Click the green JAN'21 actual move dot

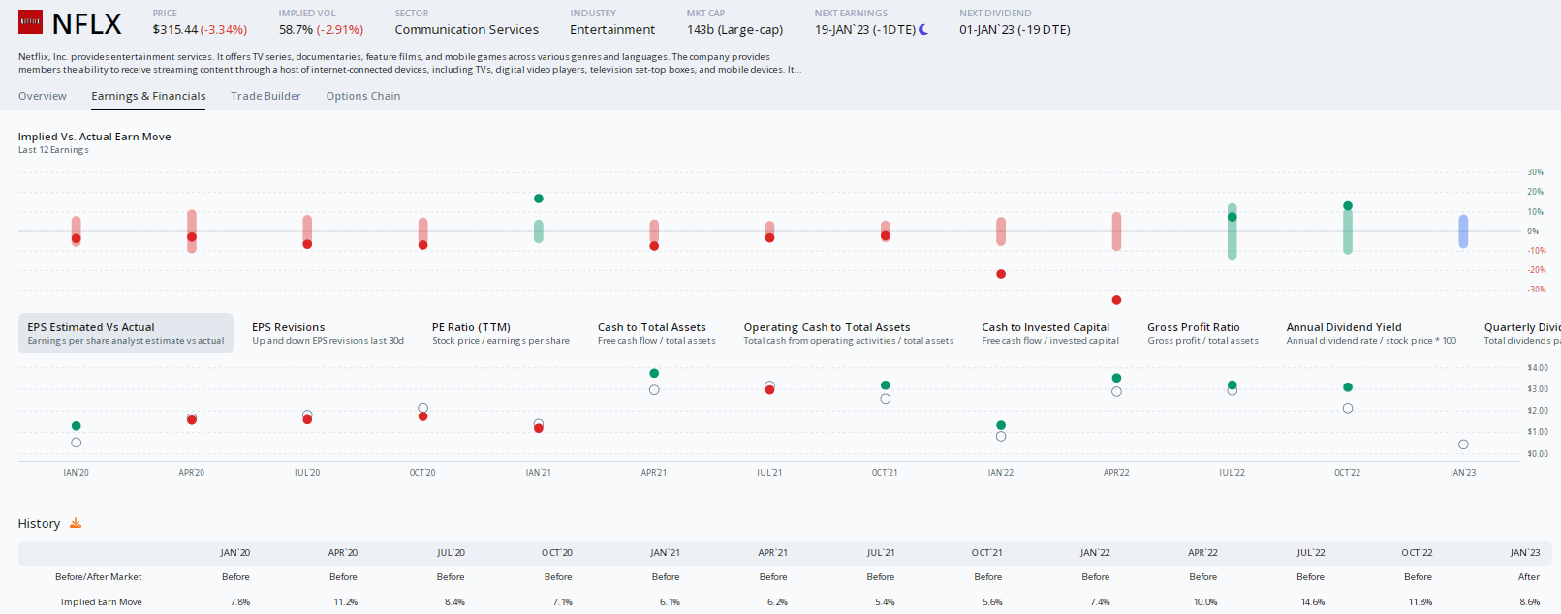tap(539, 199)
